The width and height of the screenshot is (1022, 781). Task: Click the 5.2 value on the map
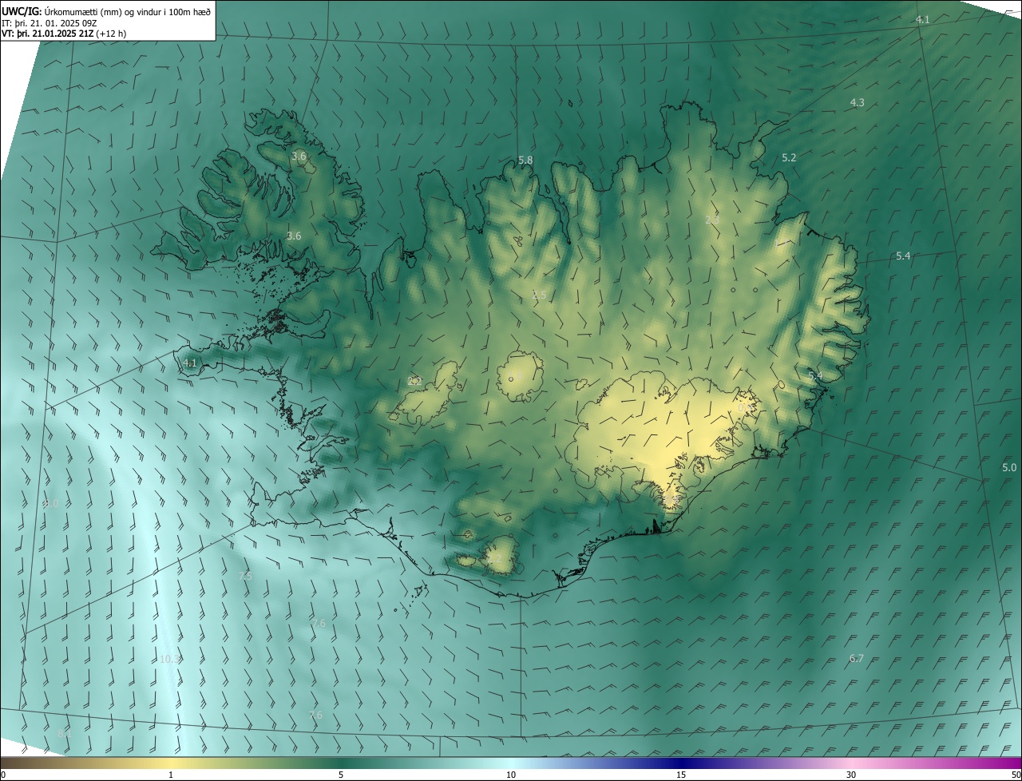click(x=789, y=158)
